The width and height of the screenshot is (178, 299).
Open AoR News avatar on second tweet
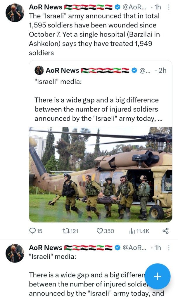(x=15, y=253)
